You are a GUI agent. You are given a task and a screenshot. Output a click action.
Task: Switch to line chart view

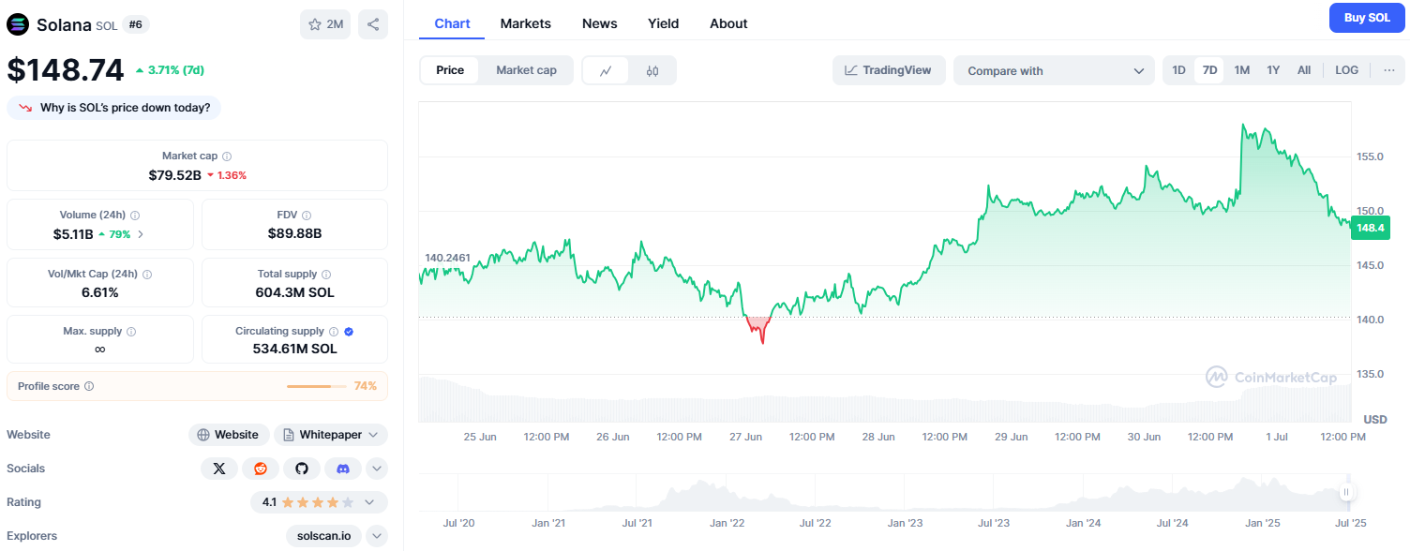pos(607,70)
